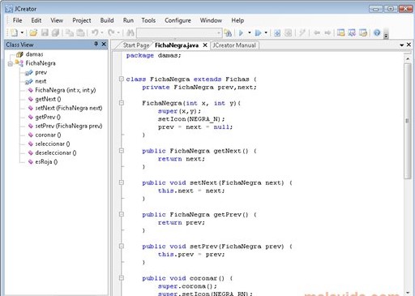415x296 pixels.
Task: Click the Help question mark icon
Action: point(377,33)
